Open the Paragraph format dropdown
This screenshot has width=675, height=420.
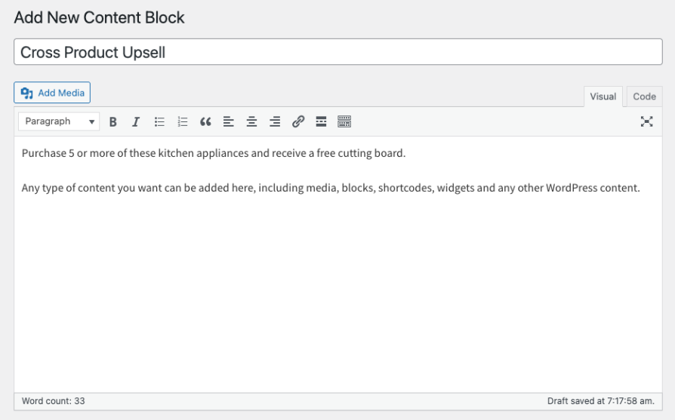point(59,121)
